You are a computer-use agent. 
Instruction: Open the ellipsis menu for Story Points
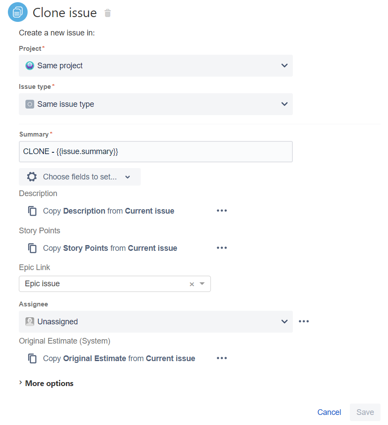tap(222, 248)
